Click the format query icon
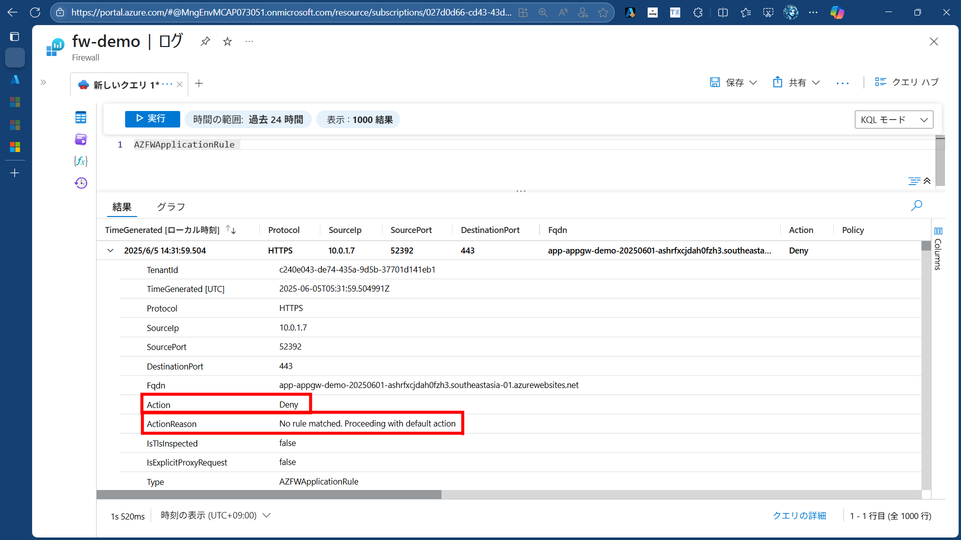961x540 pixels. (x=914, y=181)
